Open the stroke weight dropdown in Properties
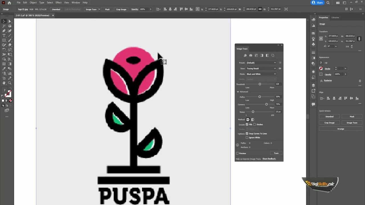This screenshot has height=205, width=365. 345,69
